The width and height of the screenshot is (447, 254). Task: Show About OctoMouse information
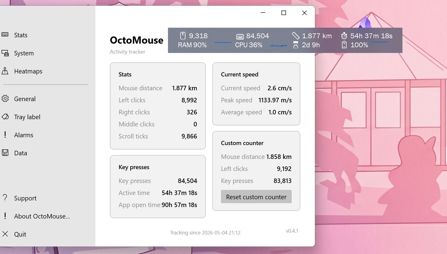(42, 216)
